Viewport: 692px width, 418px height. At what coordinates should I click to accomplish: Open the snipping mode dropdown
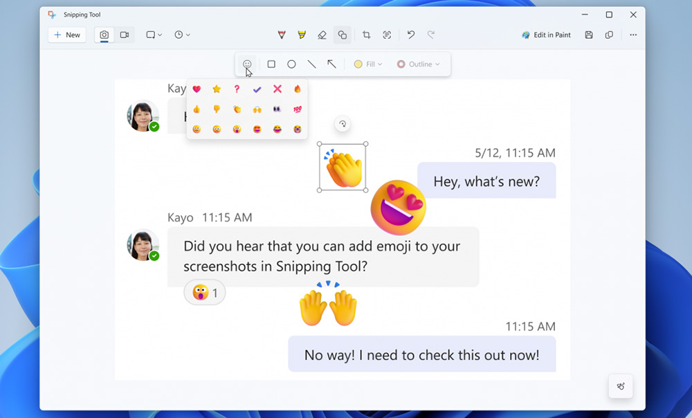154,35
